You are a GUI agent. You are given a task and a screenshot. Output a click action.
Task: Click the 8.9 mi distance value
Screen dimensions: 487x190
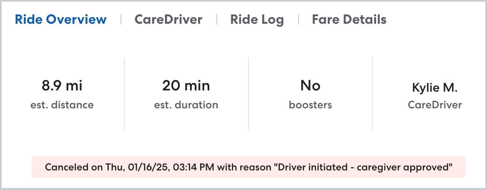tap(62, 86)
